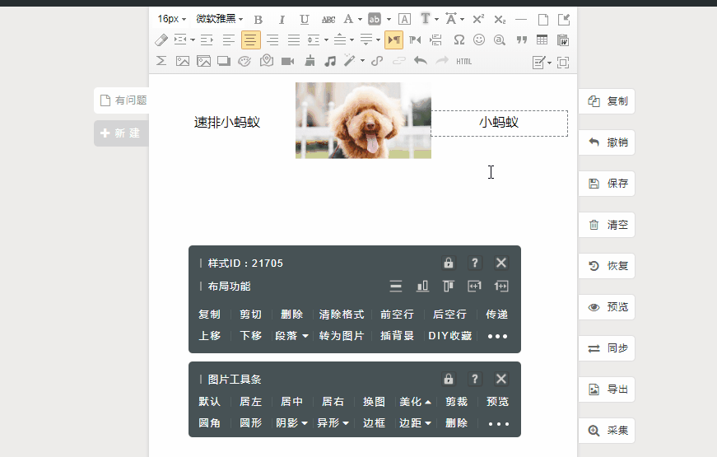The height and width of the screenshot is (457, 717).
Task: Click the 速排小蚂蚁 text
Action: [227, 122]
